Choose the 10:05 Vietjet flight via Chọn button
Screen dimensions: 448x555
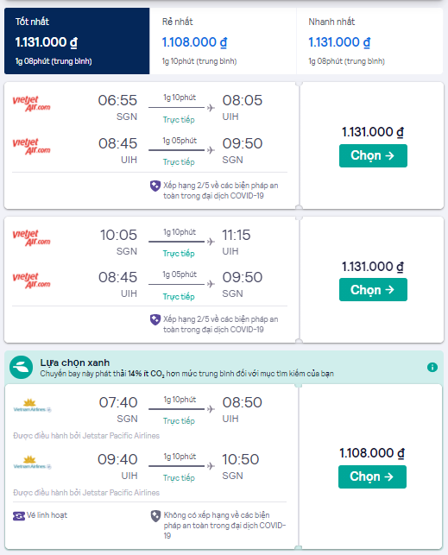click(x=373, y=290)
